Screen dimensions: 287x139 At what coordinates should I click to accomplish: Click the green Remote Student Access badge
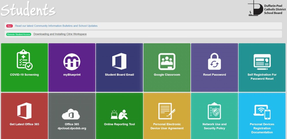pyautogui.click(x=19, y=34)
